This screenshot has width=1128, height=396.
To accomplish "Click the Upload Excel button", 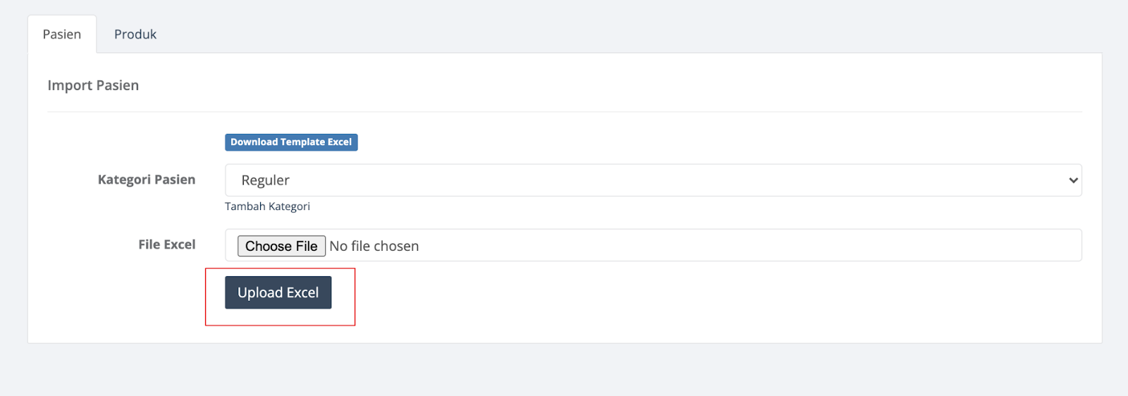I will (278, 292).
